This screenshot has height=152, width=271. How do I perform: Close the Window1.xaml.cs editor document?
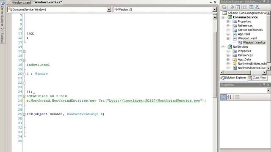coord(215,2)
